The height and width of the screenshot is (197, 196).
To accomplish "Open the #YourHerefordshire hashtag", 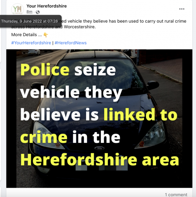I will click(x=31, y=43).
